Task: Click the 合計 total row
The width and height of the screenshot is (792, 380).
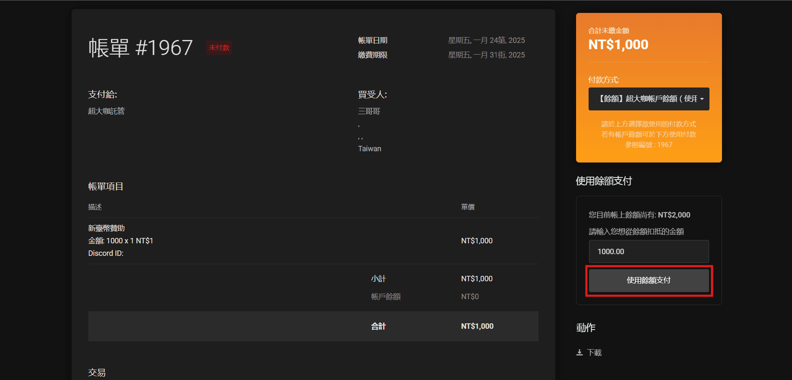Action: tap(313, 326)
